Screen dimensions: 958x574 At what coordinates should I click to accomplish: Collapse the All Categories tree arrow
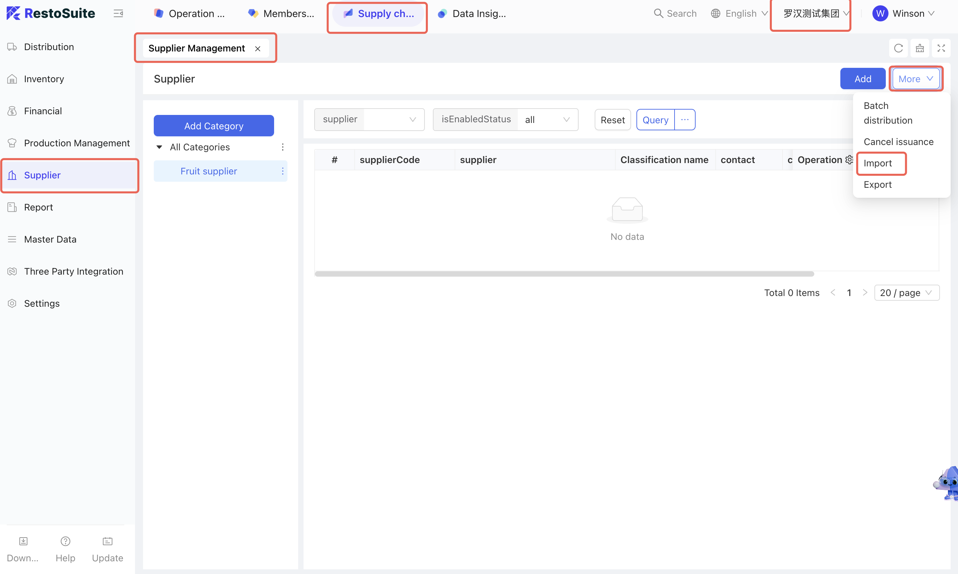(x=159, y=147)
